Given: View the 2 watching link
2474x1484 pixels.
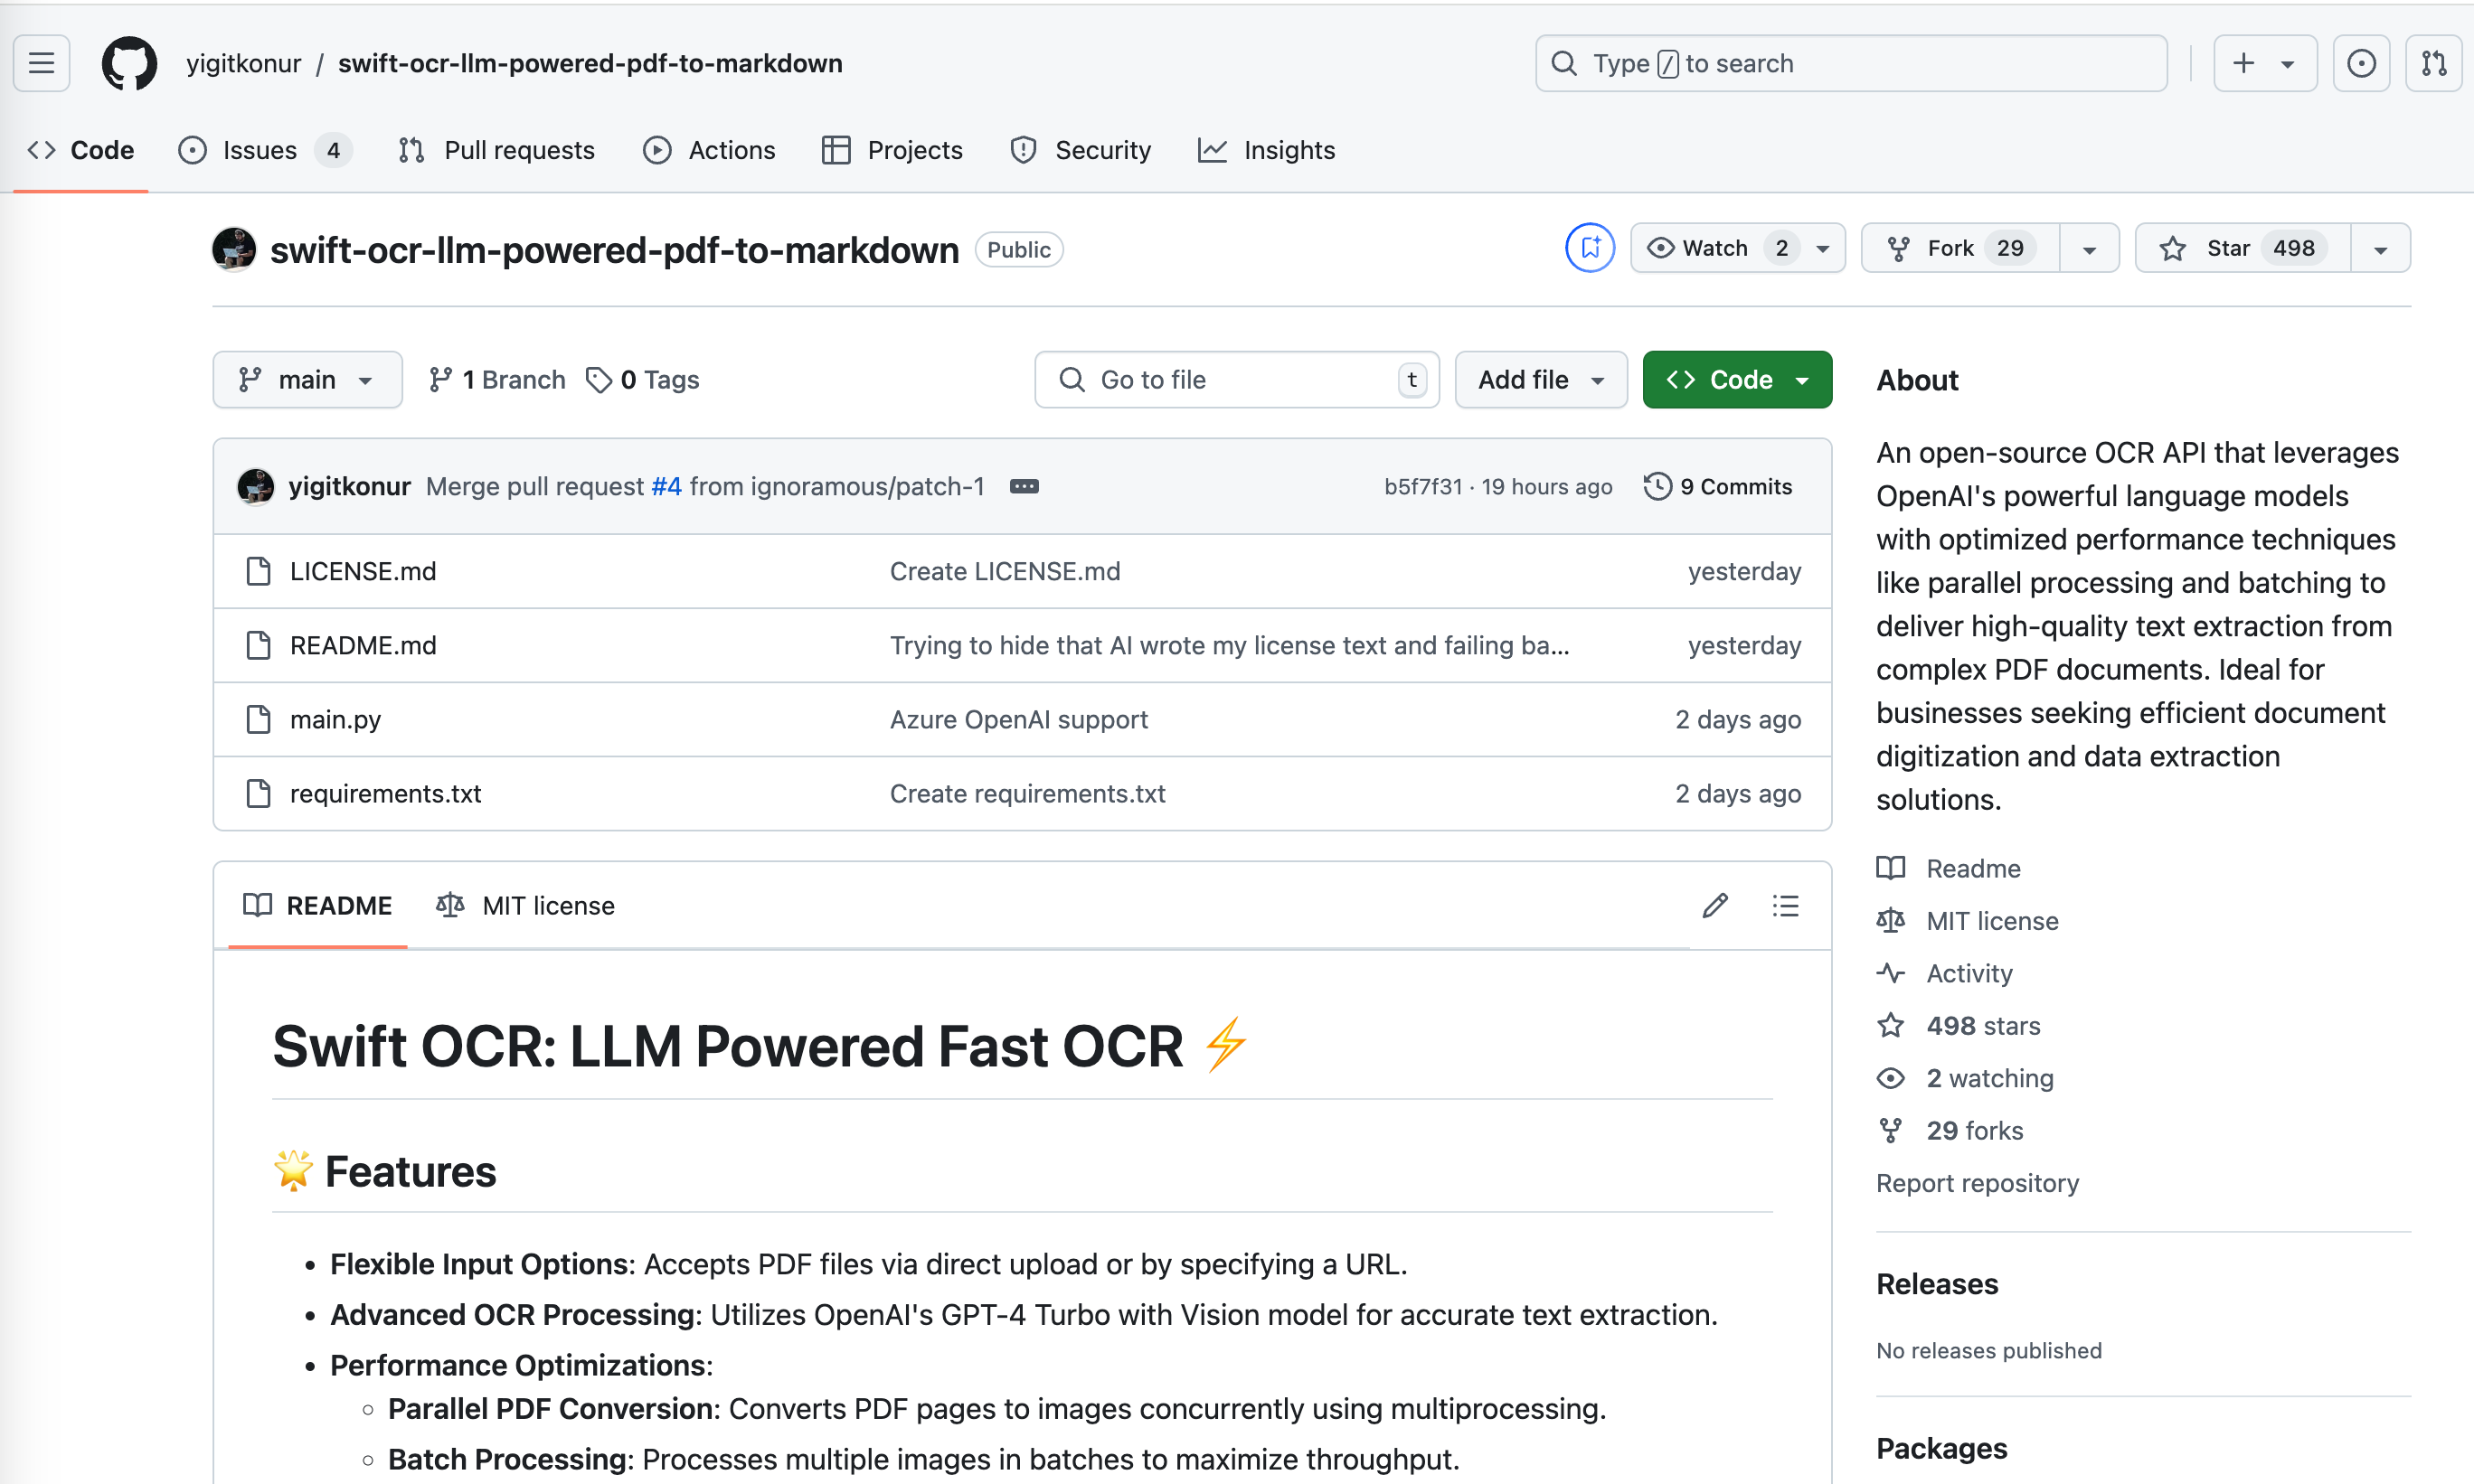Looking at the screenshot, I should (1965, 1078).
